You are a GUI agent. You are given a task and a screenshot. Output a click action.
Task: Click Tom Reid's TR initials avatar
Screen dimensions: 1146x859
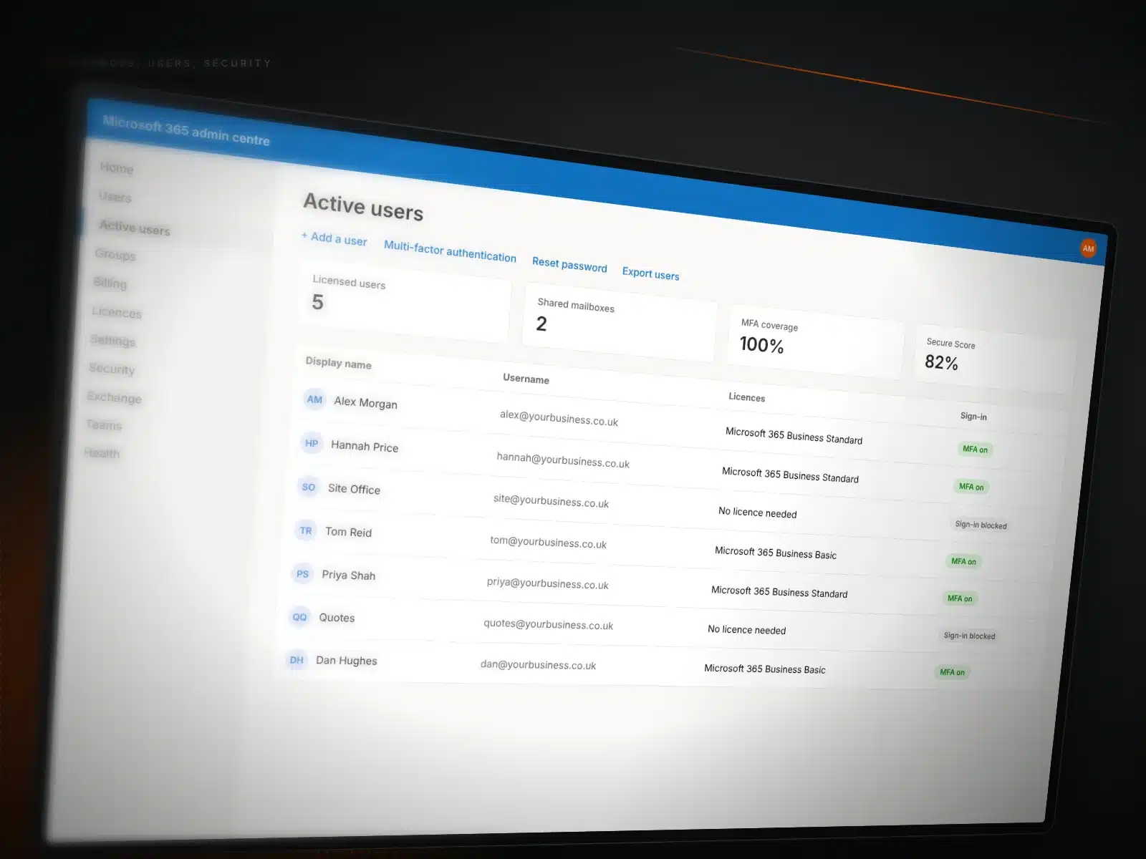coord(306,530)
